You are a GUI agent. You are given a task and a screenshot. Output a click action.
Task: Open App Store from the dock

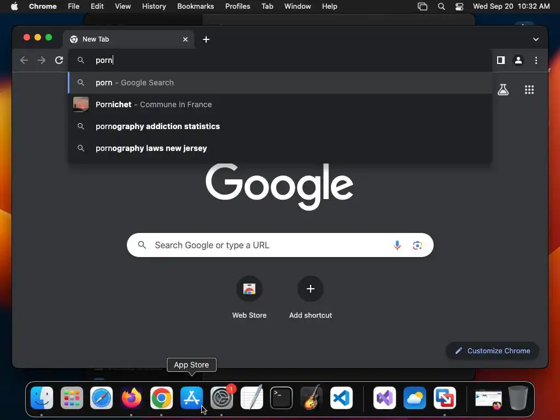191,398
